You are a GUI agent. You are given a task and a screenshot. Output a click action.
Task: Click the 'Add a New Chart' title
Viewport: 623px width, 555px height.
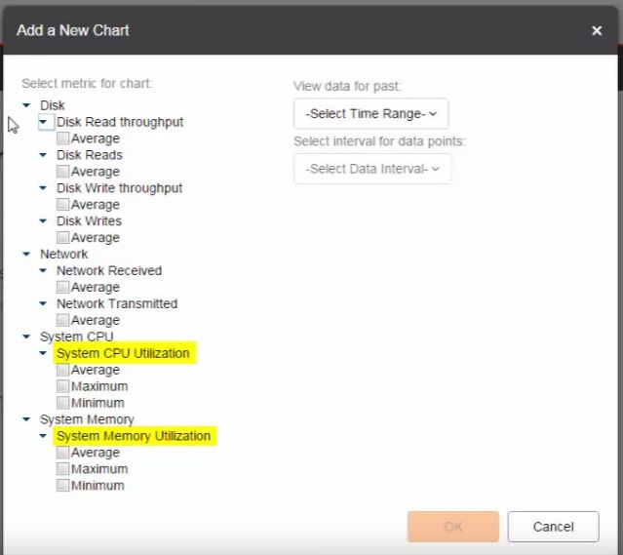73,30
